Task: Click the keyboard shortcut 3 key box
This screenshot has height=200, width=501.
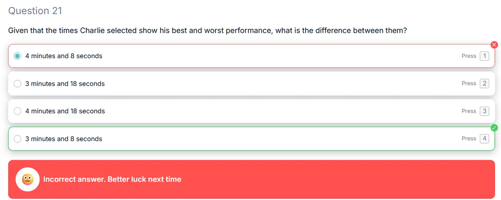Action: [x=484, y=111]
